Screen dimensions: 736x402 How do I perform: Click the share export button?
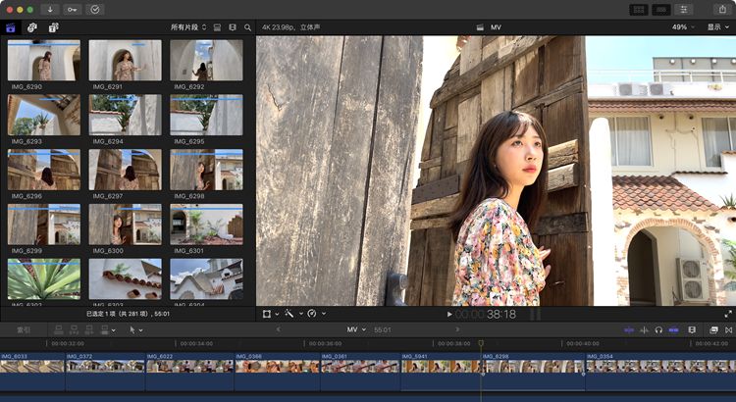(721, 9)
